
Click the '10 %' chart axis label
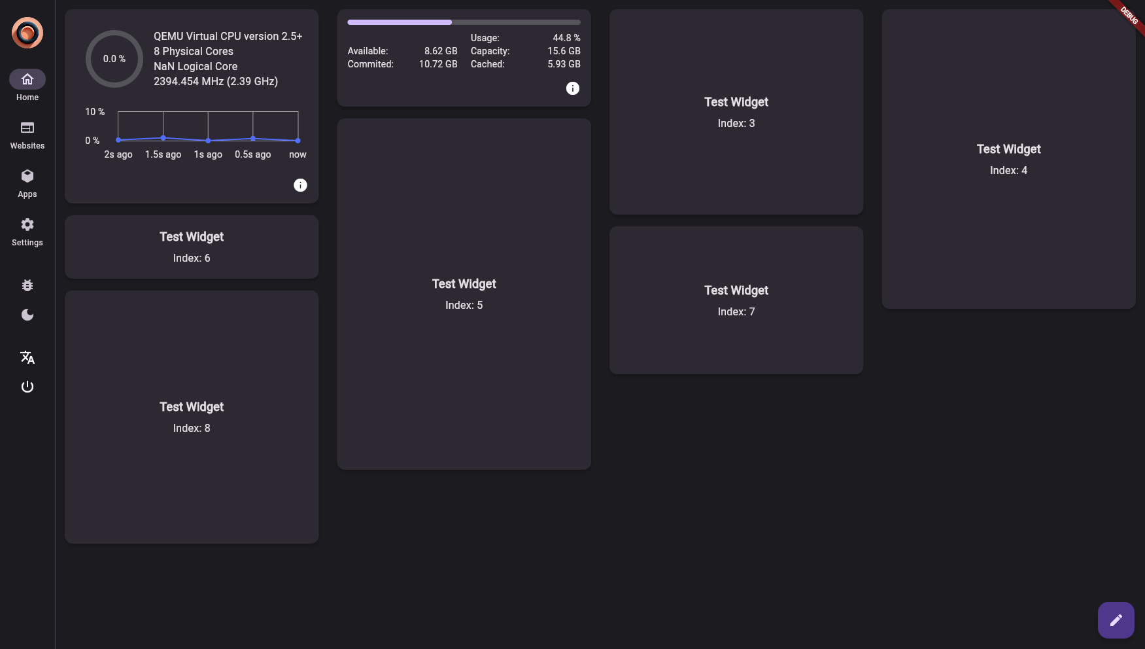[95, 112]
